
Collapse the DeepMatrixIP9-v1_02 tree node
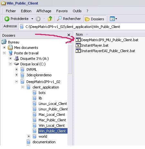16,82
